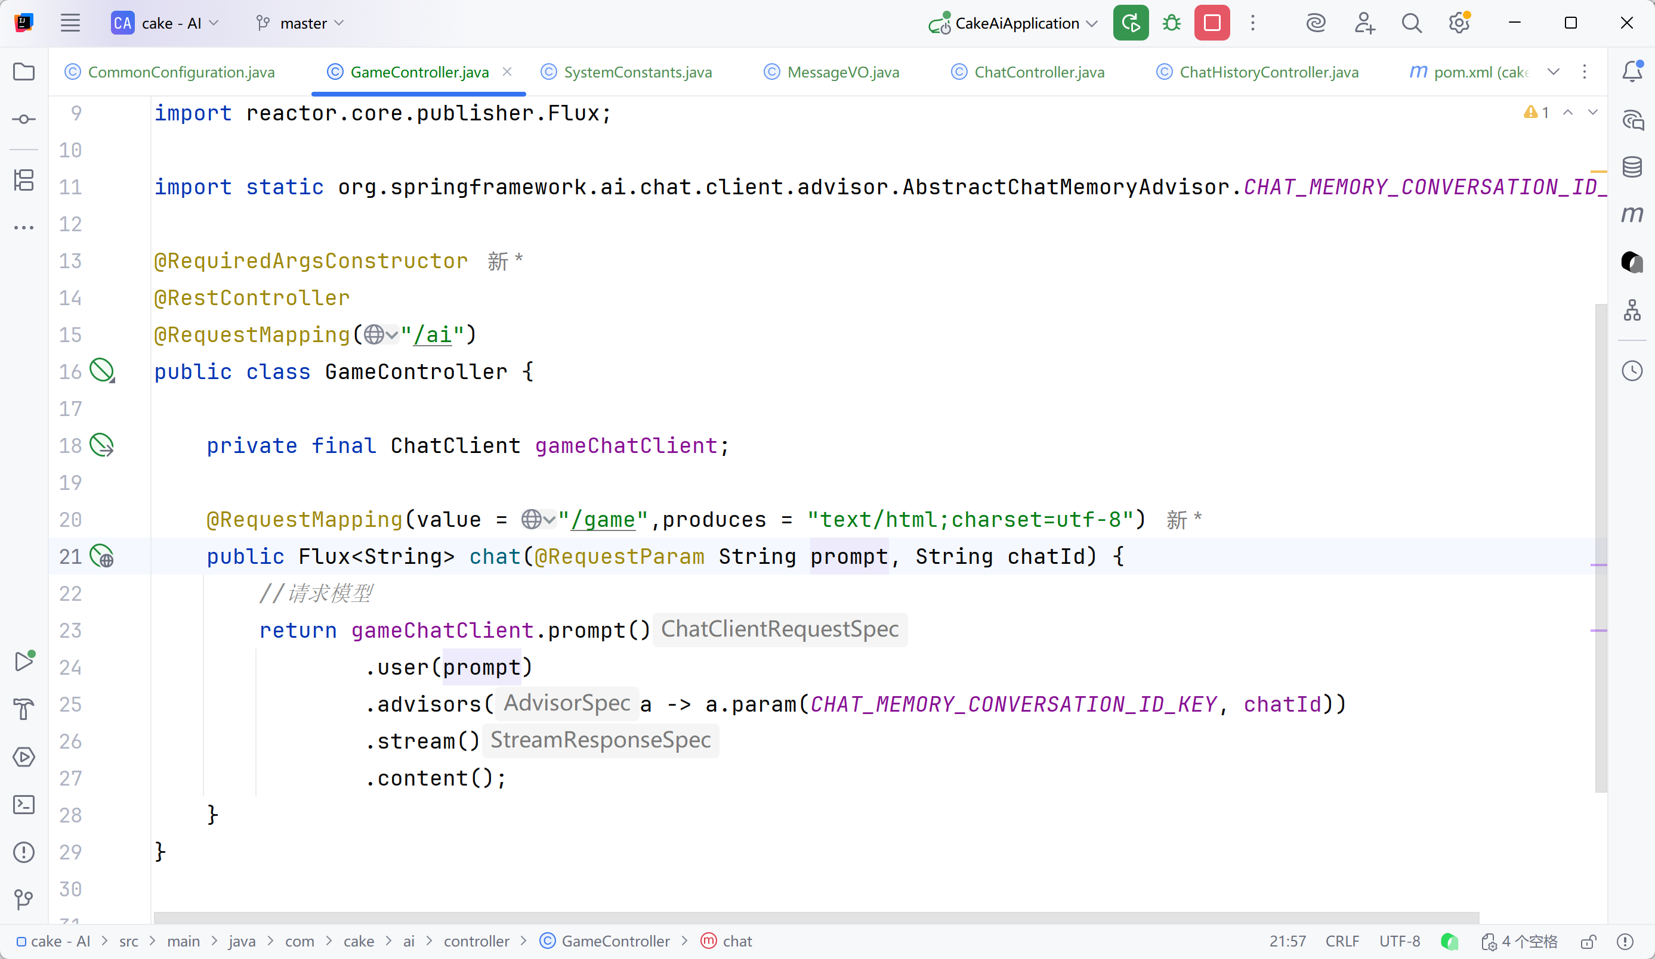This screenshot has width=1655, height=959.
Task: Open CakeAiApplication run configuration dropdown
Action: (x=1092, y=24)
